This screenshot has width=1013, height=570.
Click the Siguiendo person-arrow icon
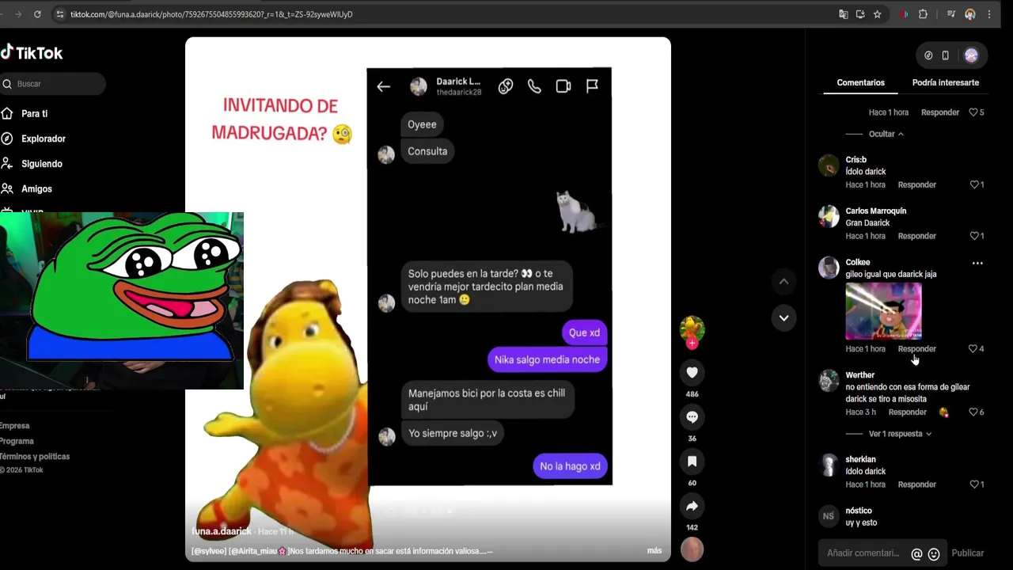(7, 164)
